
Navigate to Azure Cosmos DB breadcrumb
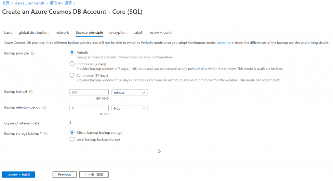[x=29, y=3]
